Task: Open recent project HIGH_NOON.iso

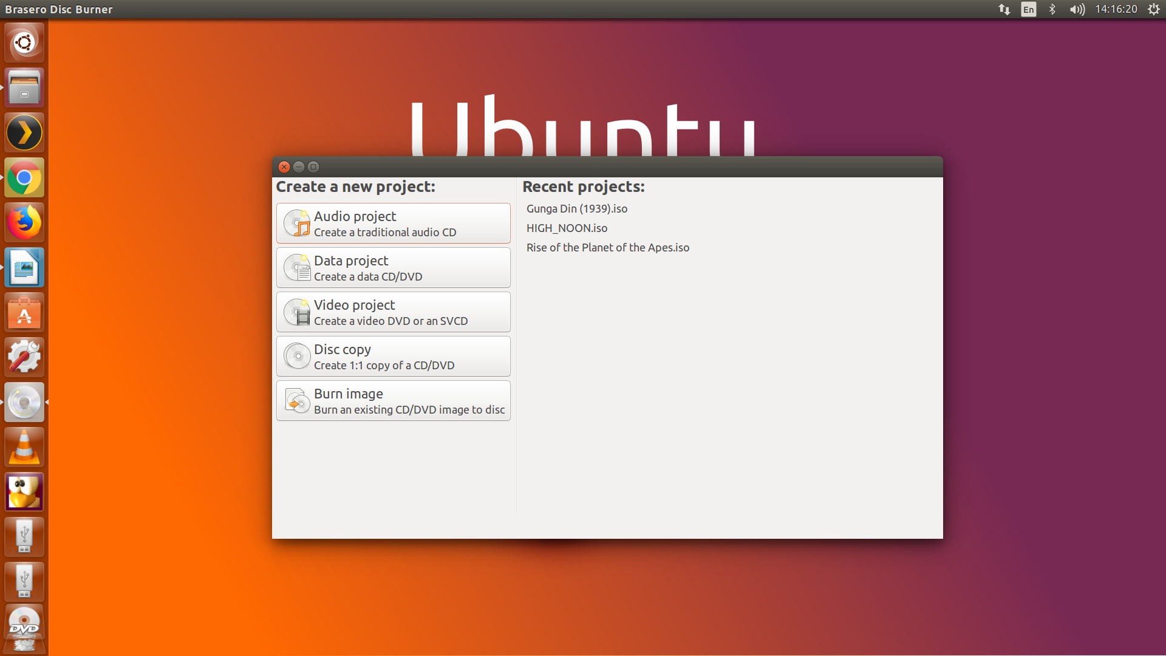Action: (567, 228)
